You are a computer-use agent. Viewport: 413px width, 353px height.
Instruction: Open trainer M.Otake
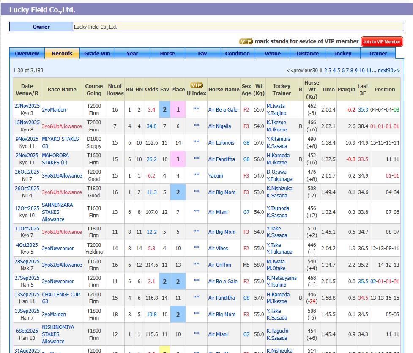click(x=276, y=268)
